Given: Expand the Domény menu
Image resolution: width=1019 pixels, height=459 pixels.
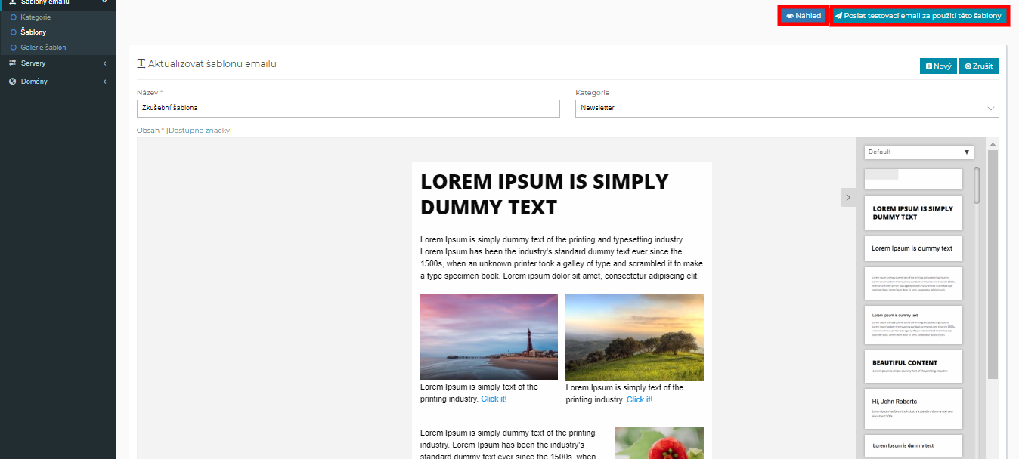Looking at the screenshot, I should [57, 82].
